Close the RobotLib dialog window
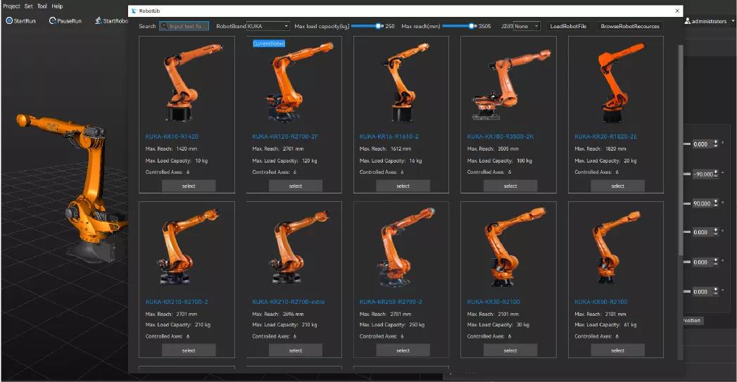737x382 pixels. 677,11
